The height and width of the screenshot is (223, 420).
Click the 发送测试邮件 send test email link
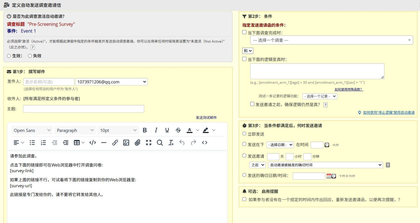(x=206, y=118)
